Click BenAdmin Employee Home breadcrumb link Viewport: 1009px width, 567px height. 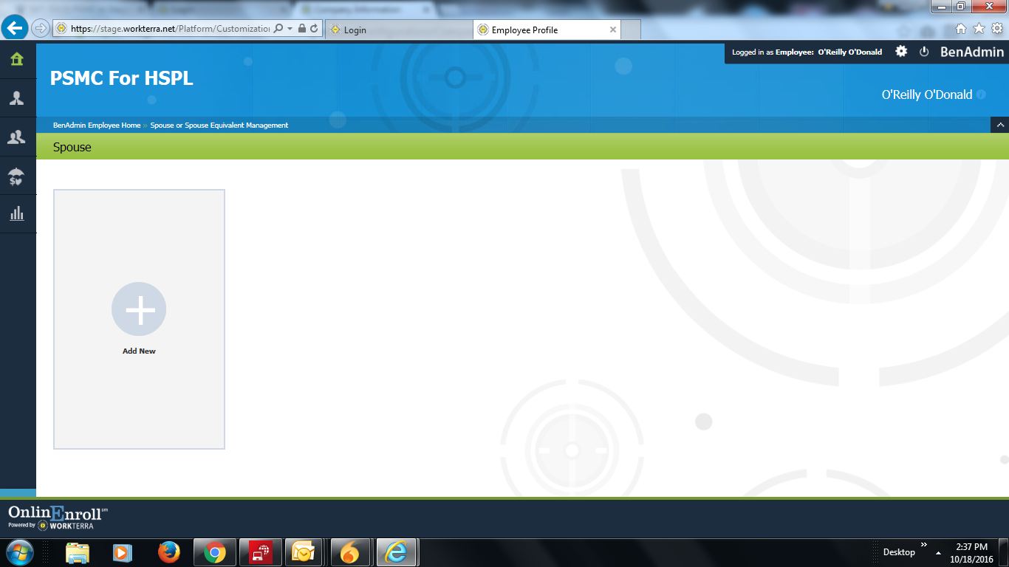(97, 126)
